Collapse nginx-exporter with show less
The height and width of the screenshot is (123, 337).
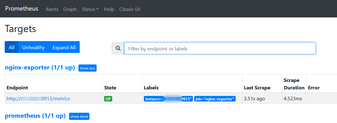coord(88,68)
